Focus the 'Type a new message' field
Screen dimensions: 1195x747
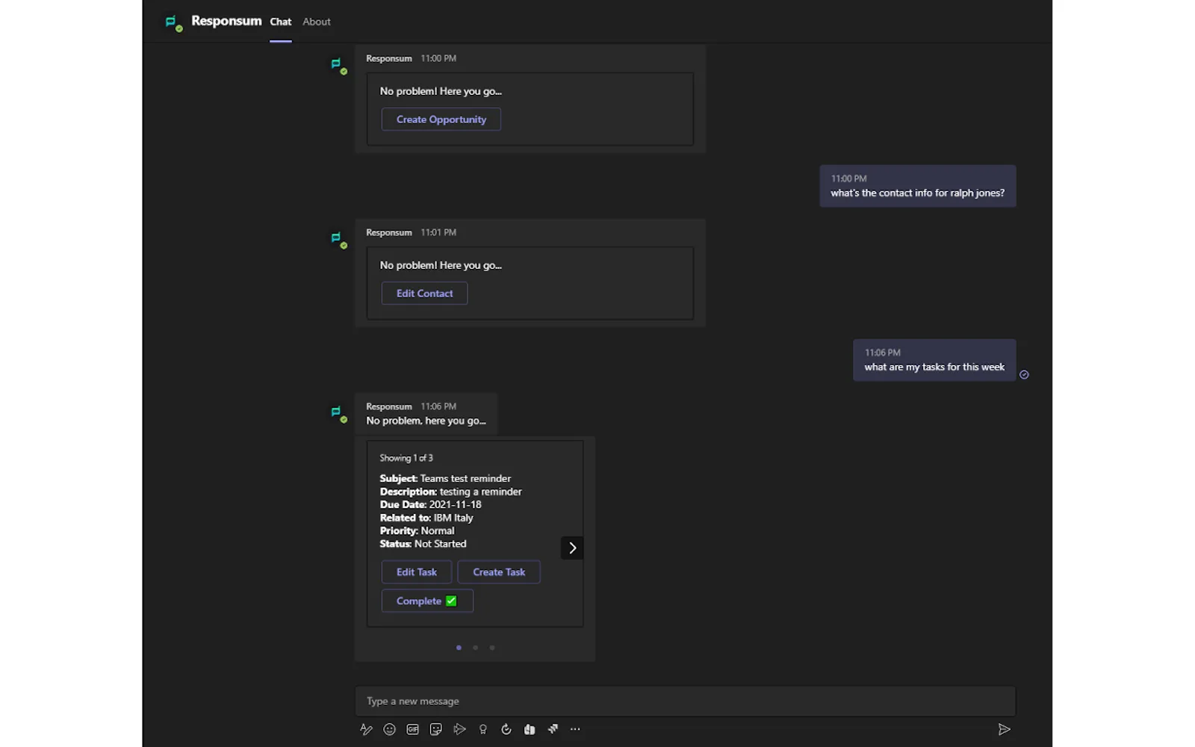pyautogui.click(x=686, y=701)
